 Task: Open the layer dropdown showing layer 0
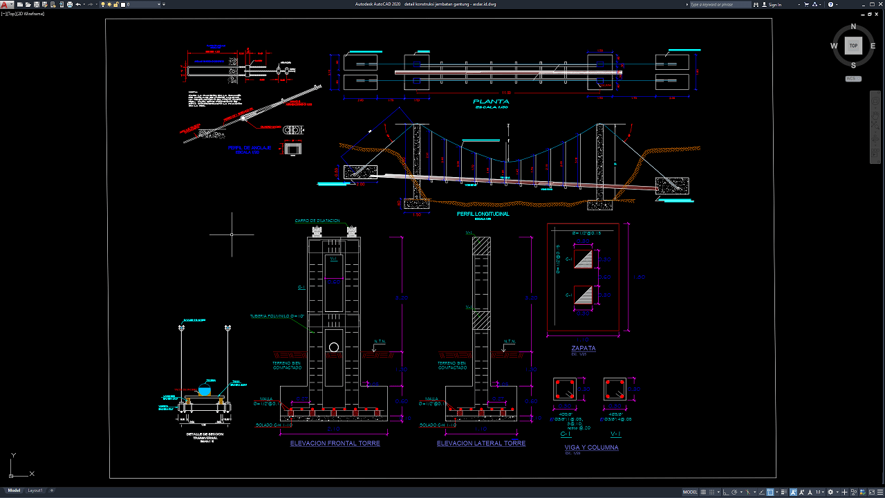pos(142,4)
